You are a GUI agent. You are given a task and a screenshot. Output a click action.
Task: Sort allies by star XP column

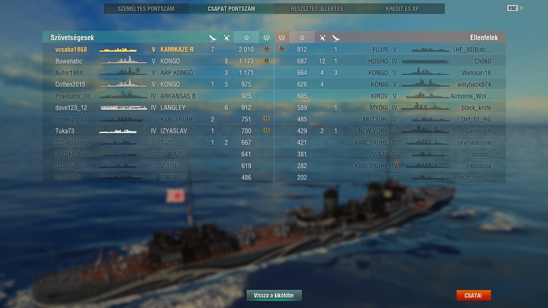[246, 37]
